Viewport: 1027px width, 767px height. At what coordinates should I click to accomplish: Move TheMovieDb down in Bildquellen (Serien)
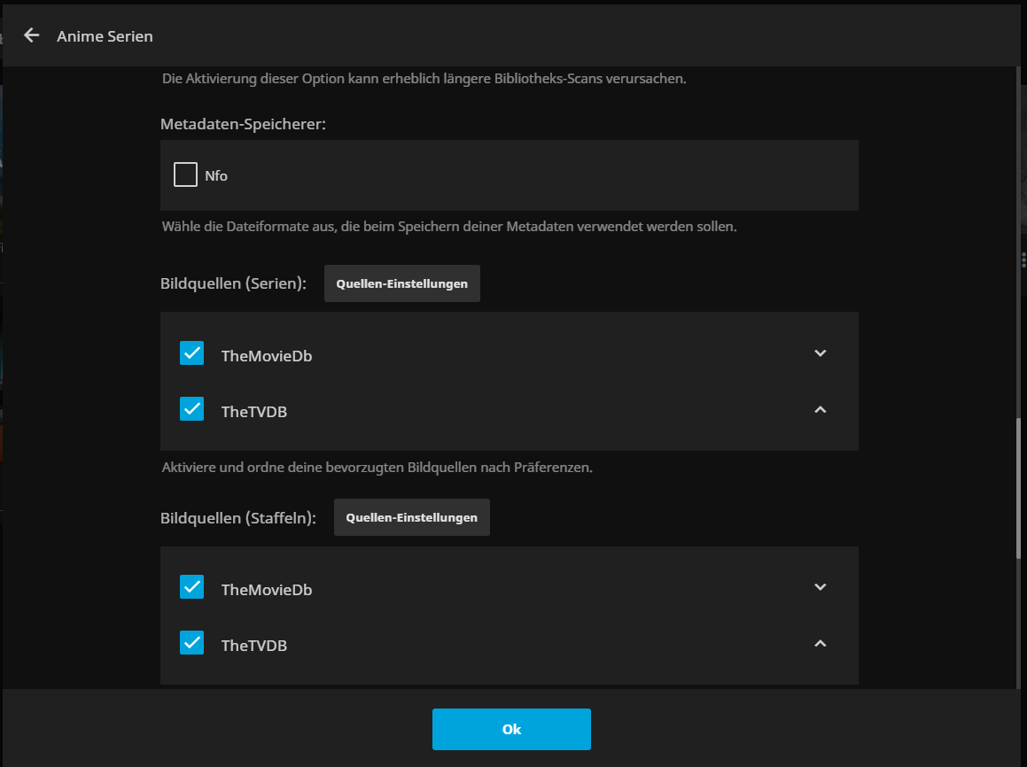click(820, 353)
